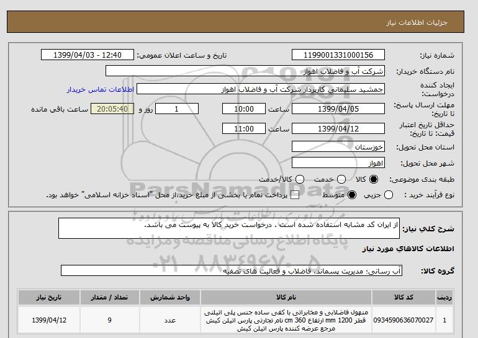Click the remaining days field showing 1
This screenshot has width=478, height=338.
177,109
